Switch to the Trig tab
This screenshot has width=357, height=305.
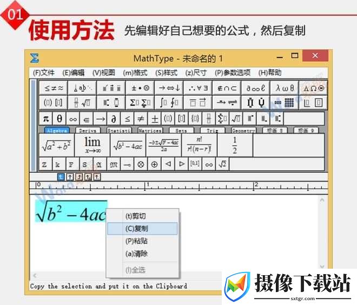pyautogui.click(x=213, y=131)
